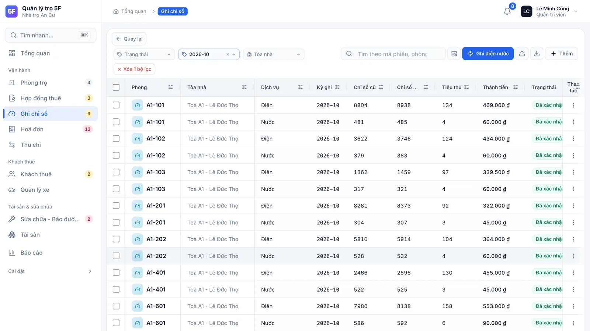Open the 2026-10 period dropdown
Screen dimensions: 590x331
209,54
